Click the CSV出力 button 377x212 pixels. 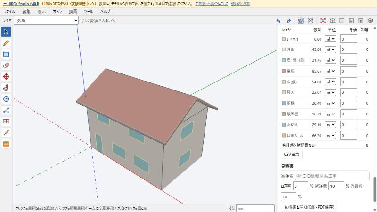tap(291, 155)
